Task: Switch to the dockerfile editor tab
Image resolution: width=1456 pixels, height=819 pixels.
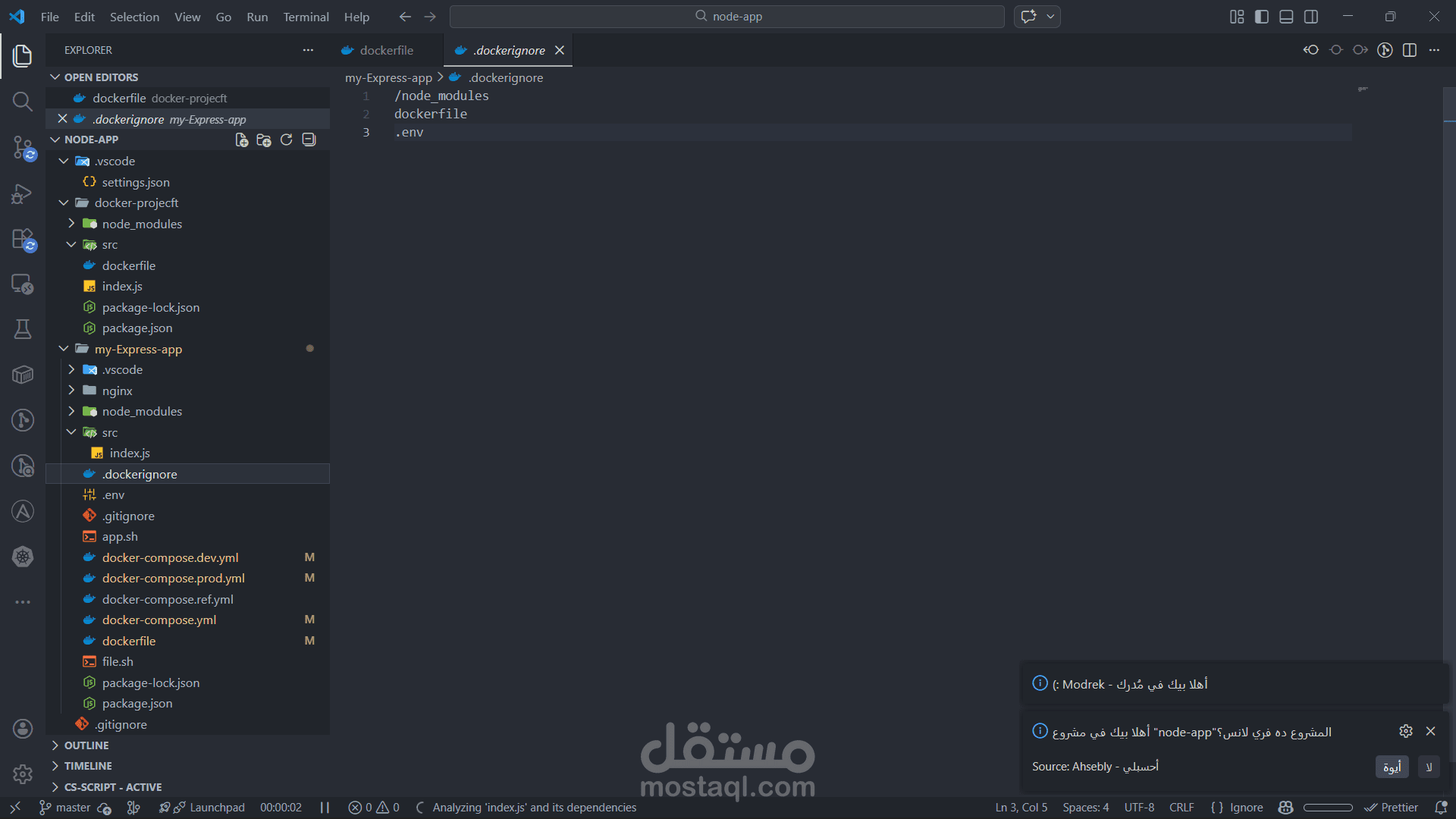Action: (386, 50)
